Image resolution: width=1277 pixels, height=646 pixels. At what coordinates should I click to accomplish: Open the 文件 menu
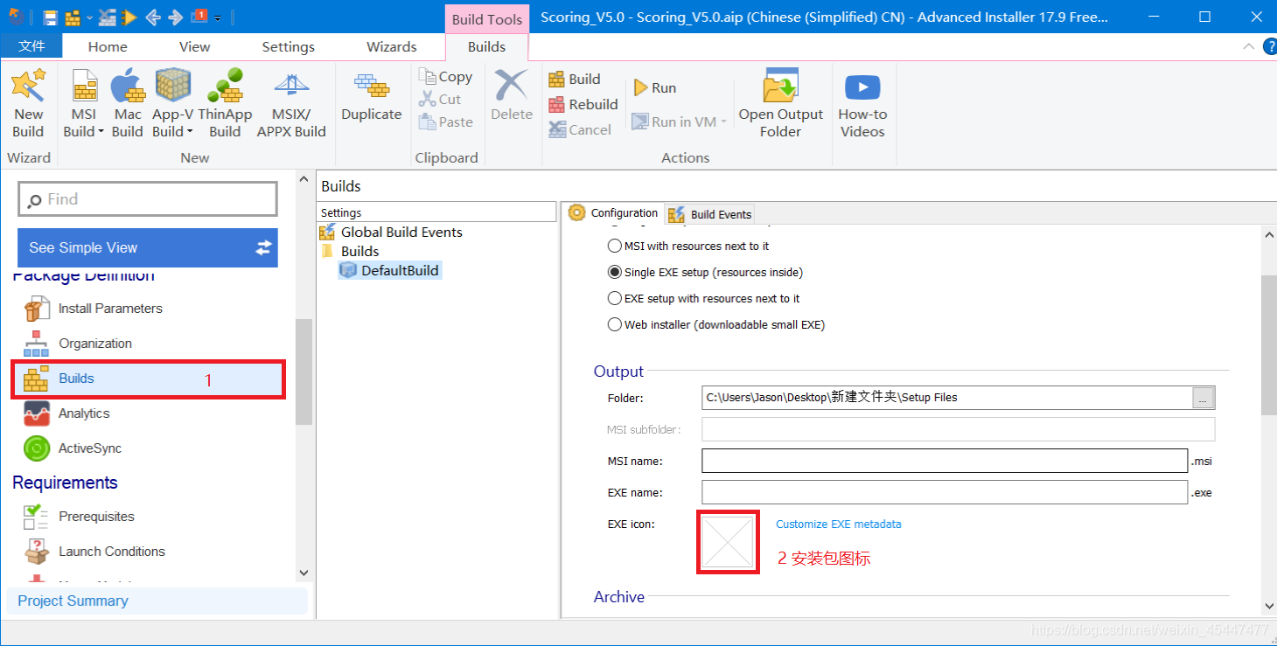(x=31, y=46)
